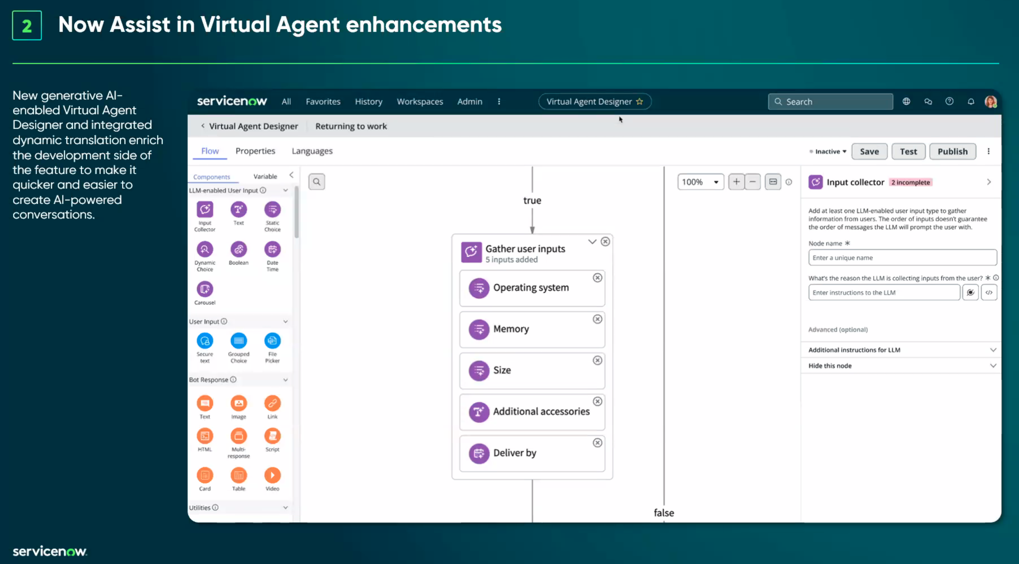This screenshot has height=564, width=1019.
Task: Select the Video response icon
Action: pyautogui.click(x=272, y=475)
